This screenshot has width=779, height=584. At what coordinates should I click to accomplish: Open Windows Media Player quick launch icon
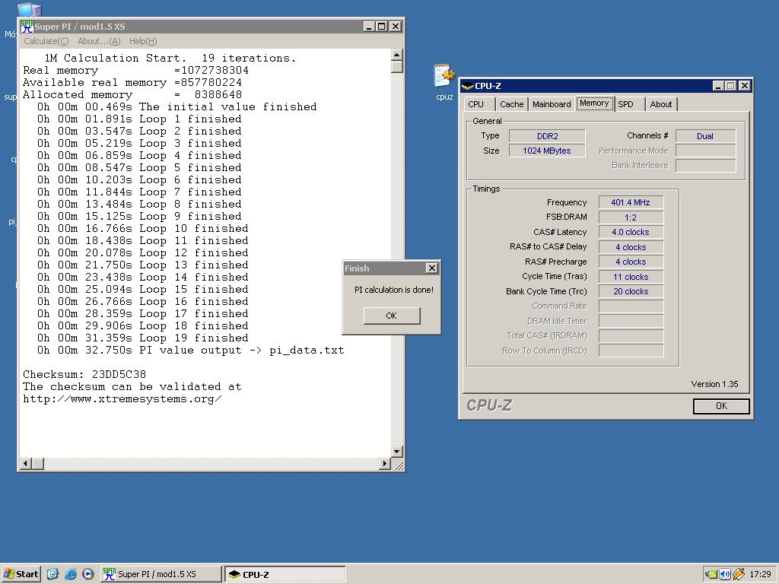pyautogui.click(x=88, y=574)
